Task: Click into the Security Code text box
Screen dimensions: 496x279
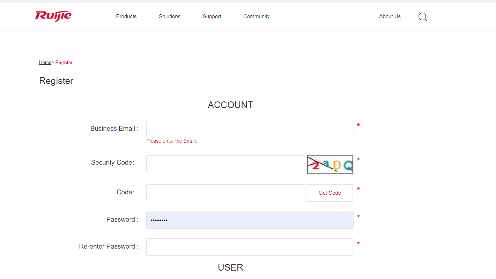Action: [x=225, y=164]
